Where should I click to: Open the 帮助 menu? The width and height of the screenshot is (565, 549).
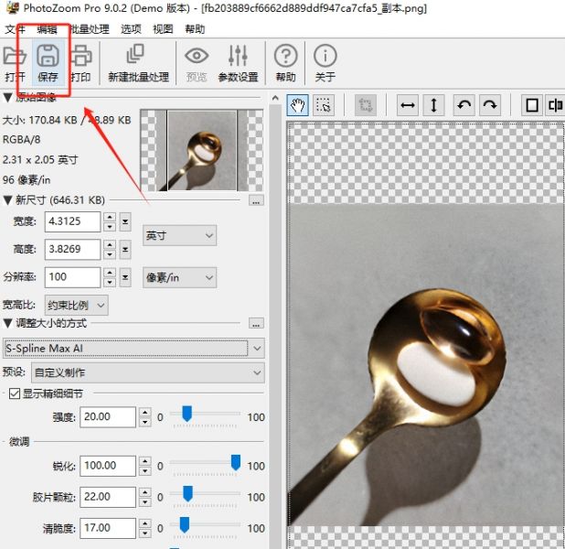pos(195,29)
